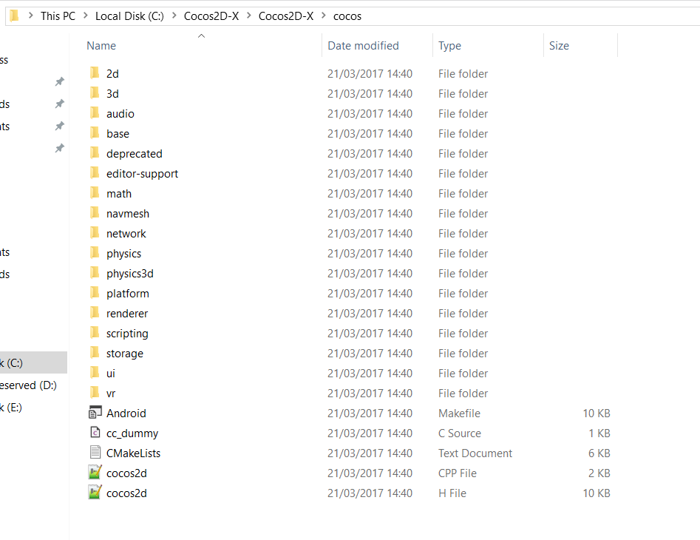Click the address bar folder icon
Viewport: 700px width, 540px height.
point(14,16)
